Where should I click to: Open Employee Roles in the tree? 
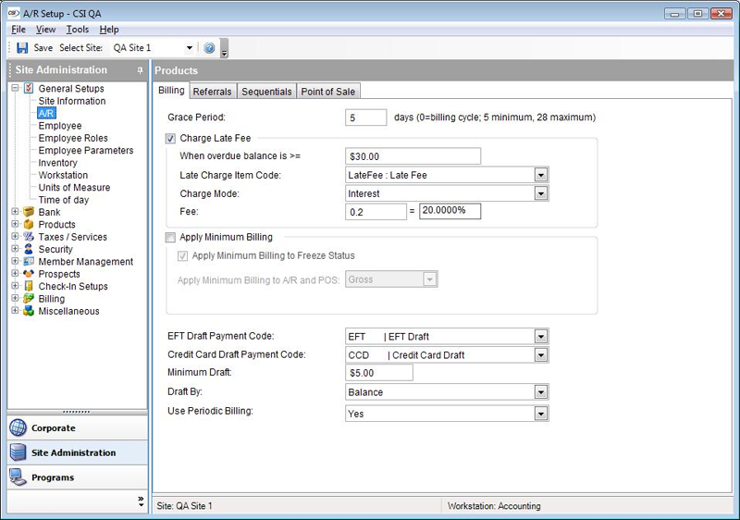point(73,138)
